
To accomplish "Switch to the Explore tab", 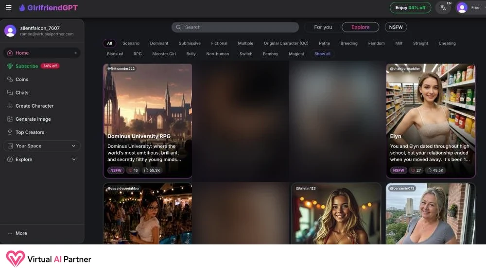I will coord(360,27).
